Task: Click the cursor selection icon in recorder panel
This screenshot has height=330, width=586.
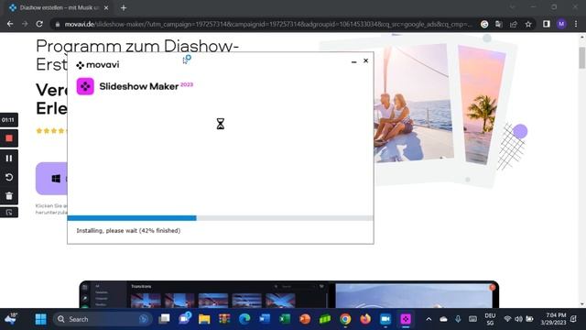Action: [x=9, y=213]
